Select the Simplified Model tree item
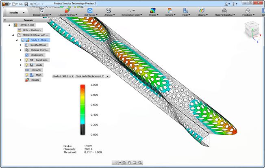 [x=37, y=45]
